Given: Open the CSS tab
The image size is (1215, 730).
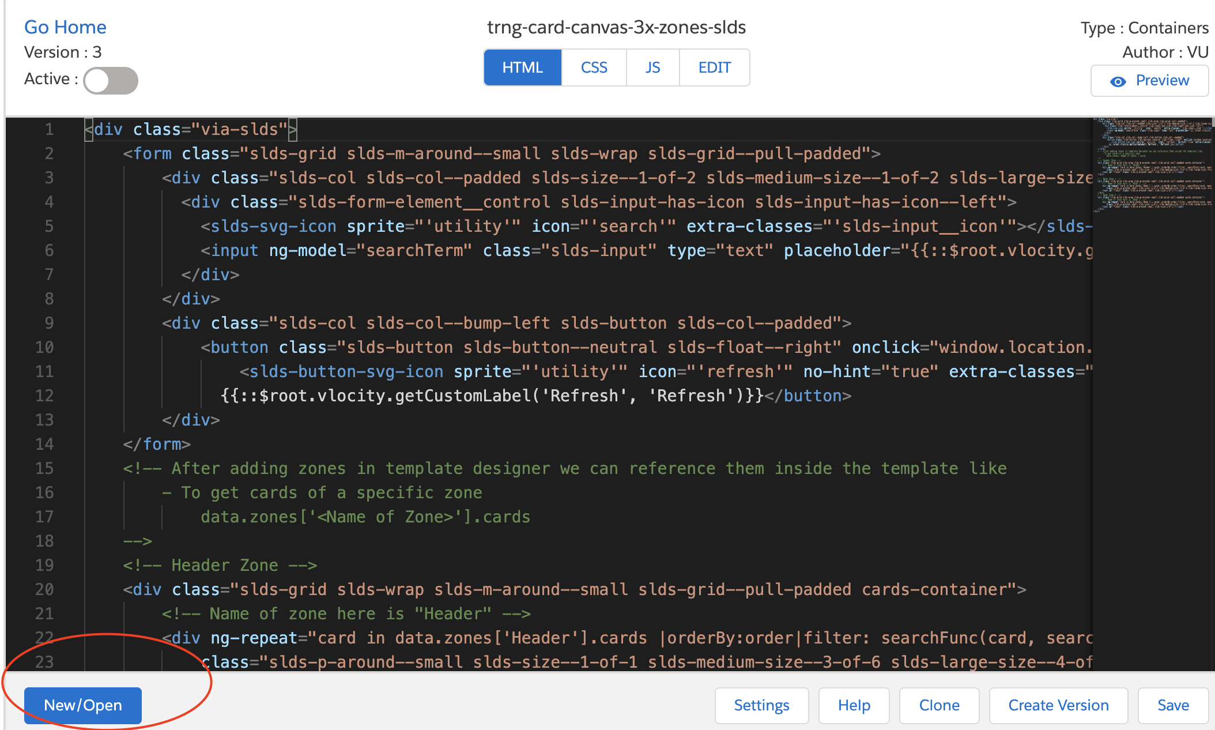Looking at the screenshot, I should (x=594, y=67).
